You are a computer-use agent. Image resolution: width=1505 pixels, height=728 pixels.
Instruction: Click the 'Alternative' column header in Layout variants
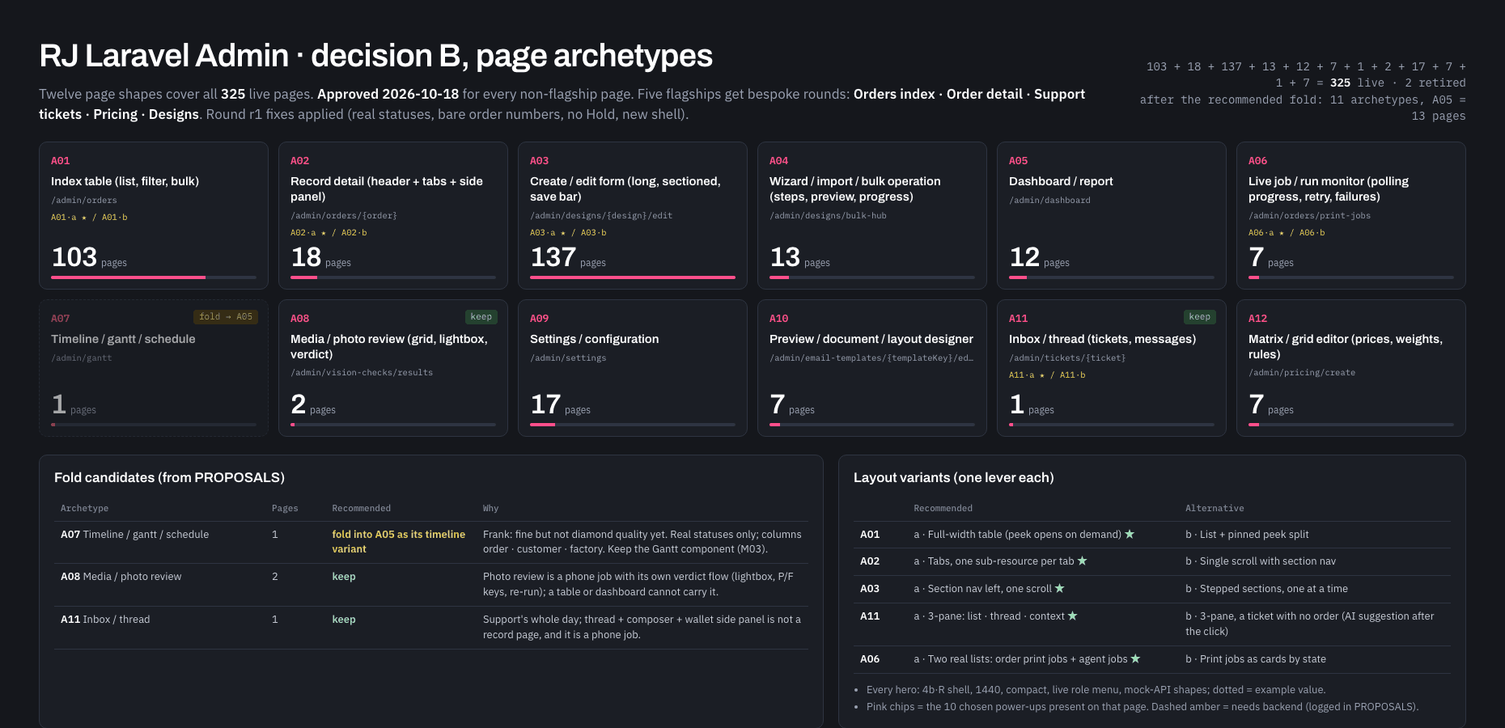[x=1215, y=509]
